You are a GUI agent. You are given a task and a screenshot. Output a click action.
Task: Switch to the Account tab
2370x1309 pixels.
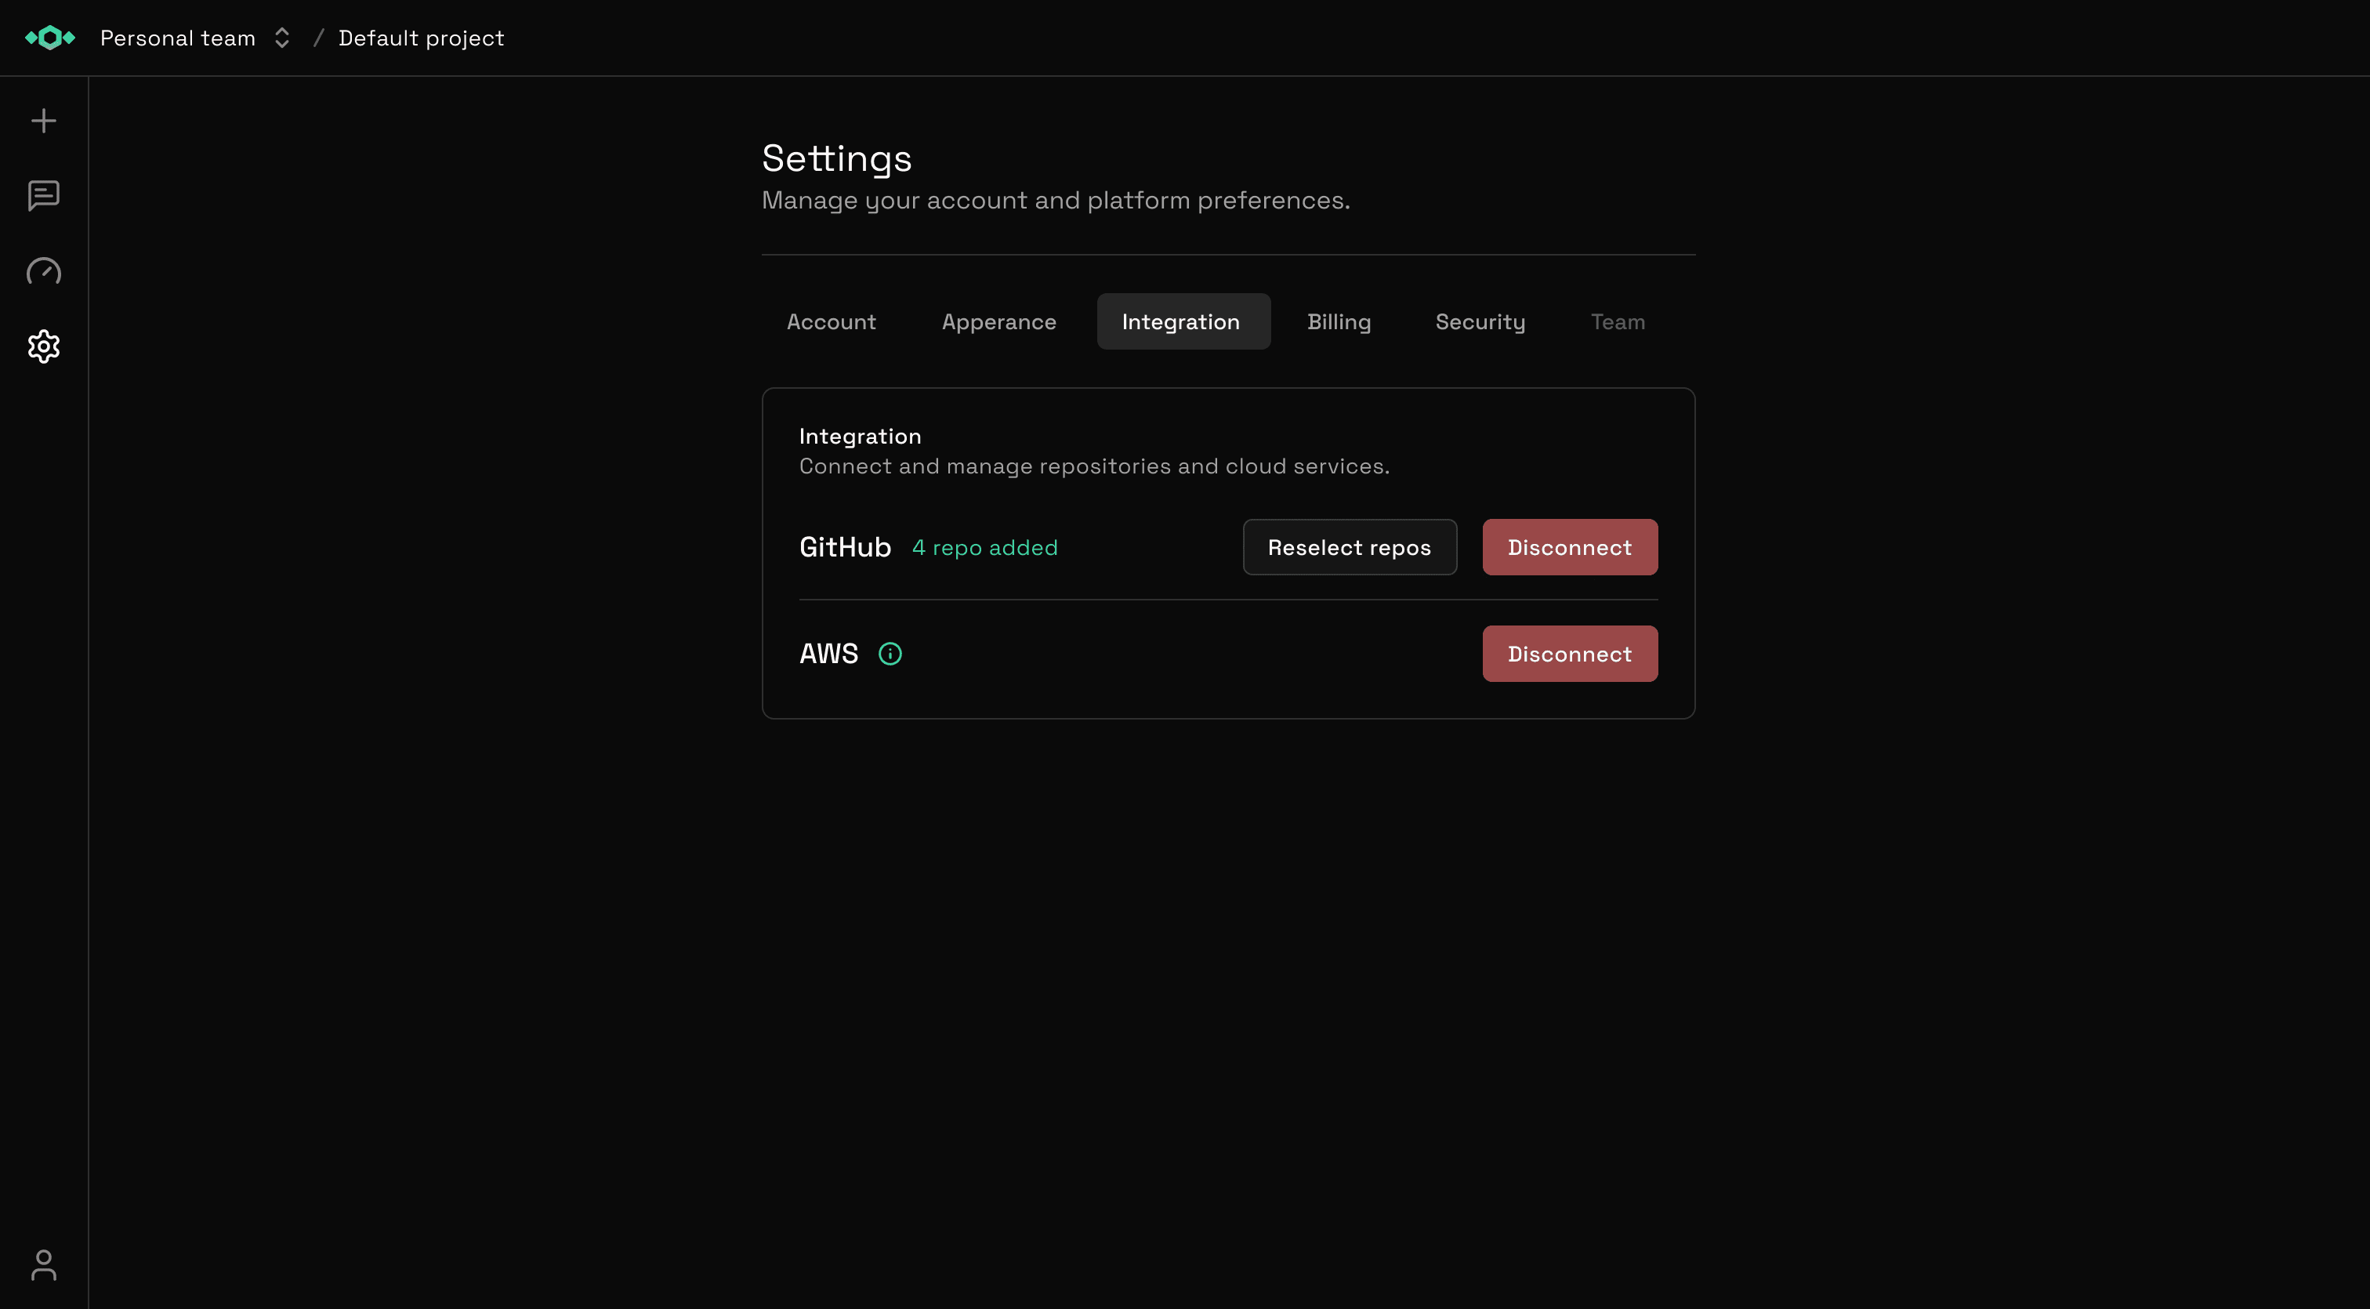(x=831, y=321)
